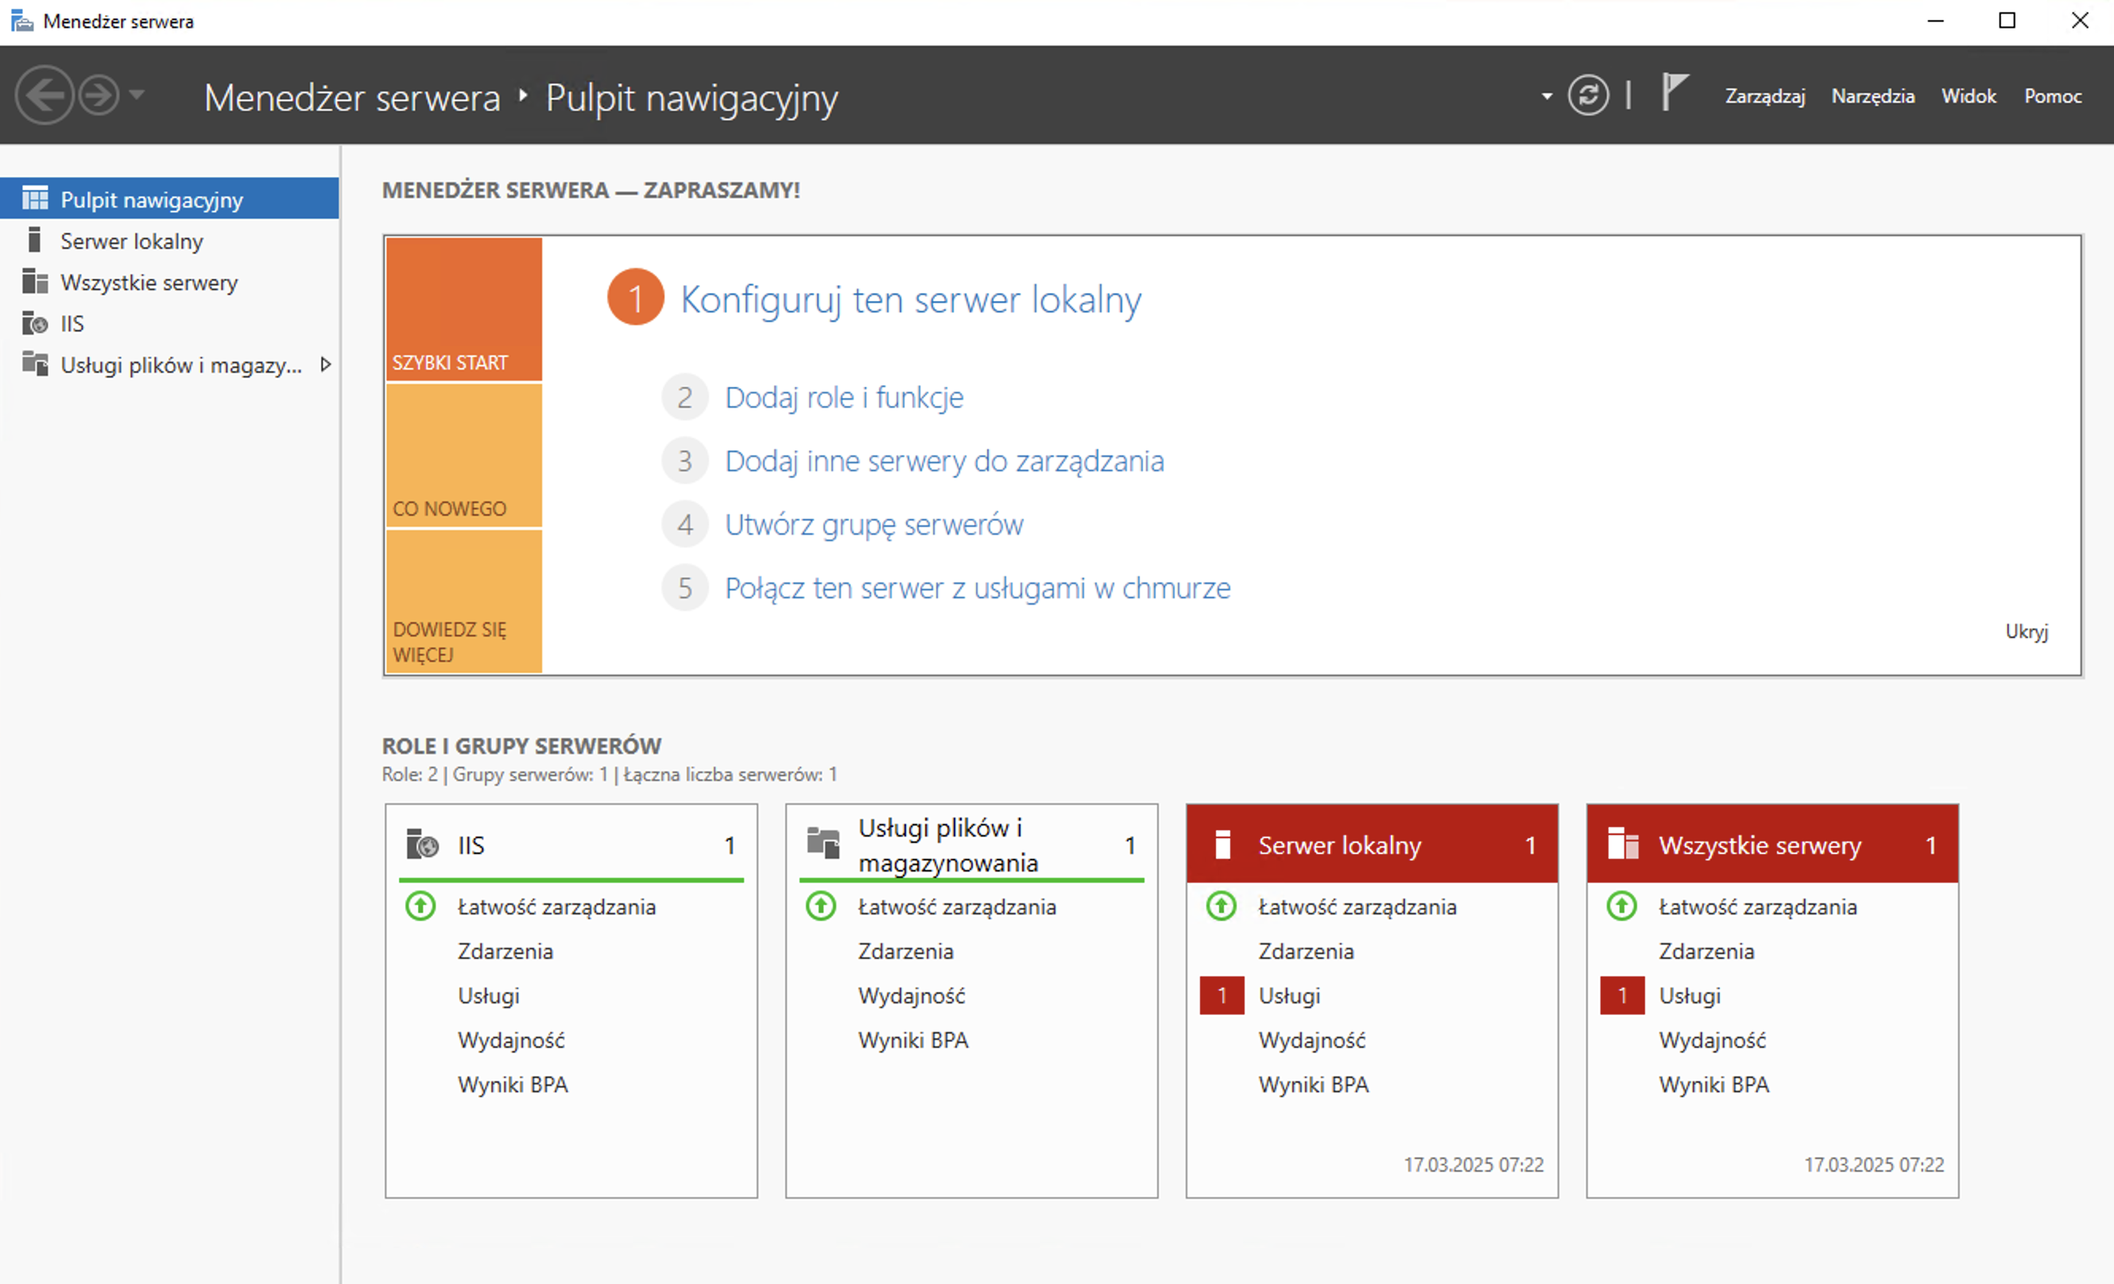2114x1284 pixels.
Task: Open the navigation history dropdown arrow
Action: click(x=137, y=95)
